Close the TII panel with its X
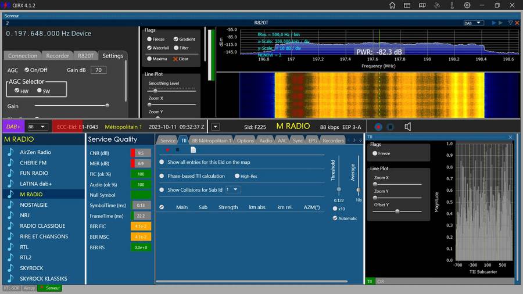Screen dimensions: 523x294 point(510,137)
